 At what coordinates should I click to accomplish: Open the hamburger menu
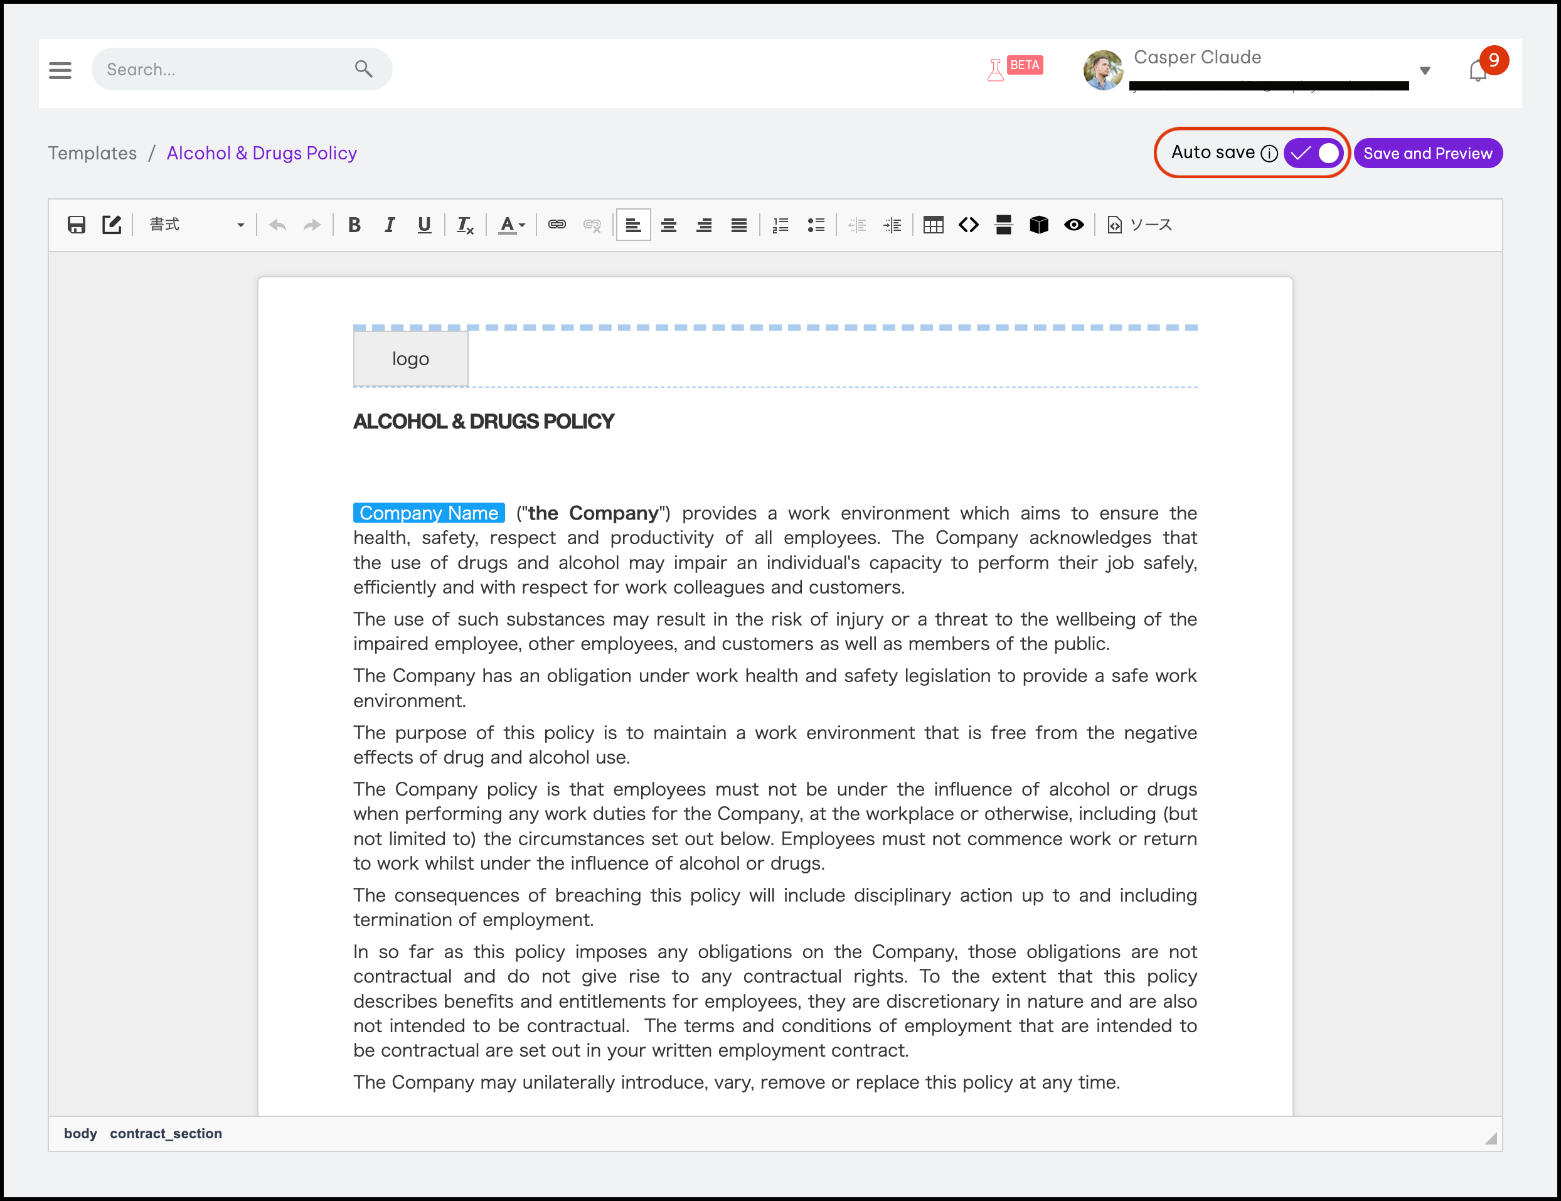(60, 70)
